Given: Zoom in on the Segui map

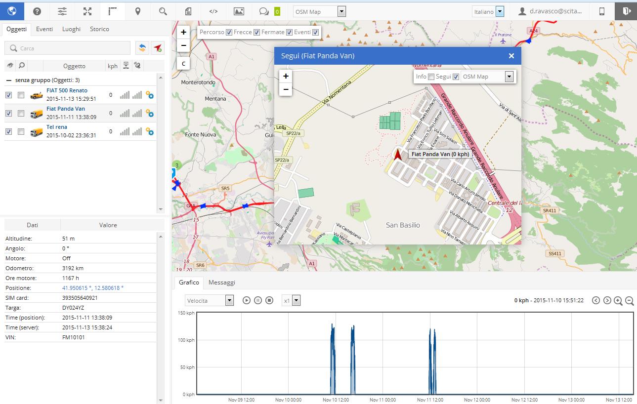Looking at the screenshot, I should 286,76.
